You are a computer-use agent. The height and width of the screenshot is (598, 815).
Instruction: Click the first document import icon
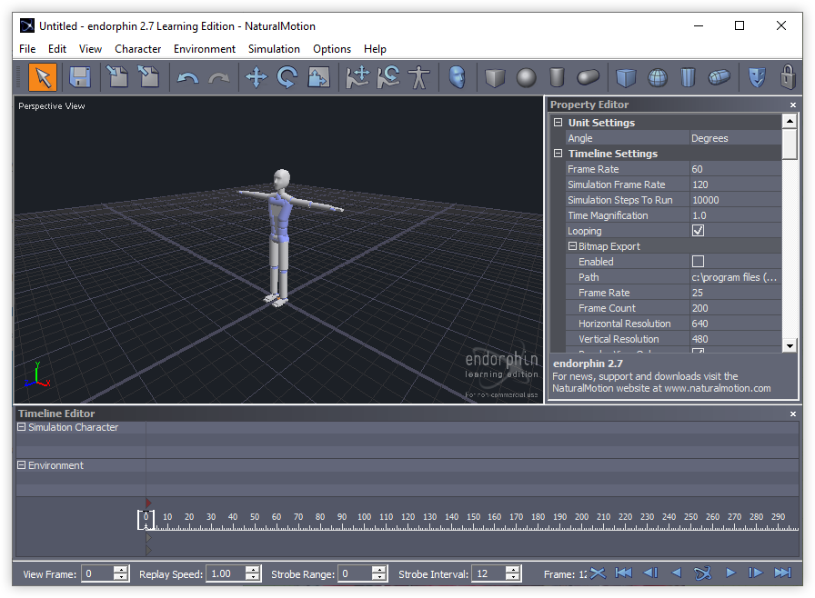pyautogui.click(x=117, y=77)
